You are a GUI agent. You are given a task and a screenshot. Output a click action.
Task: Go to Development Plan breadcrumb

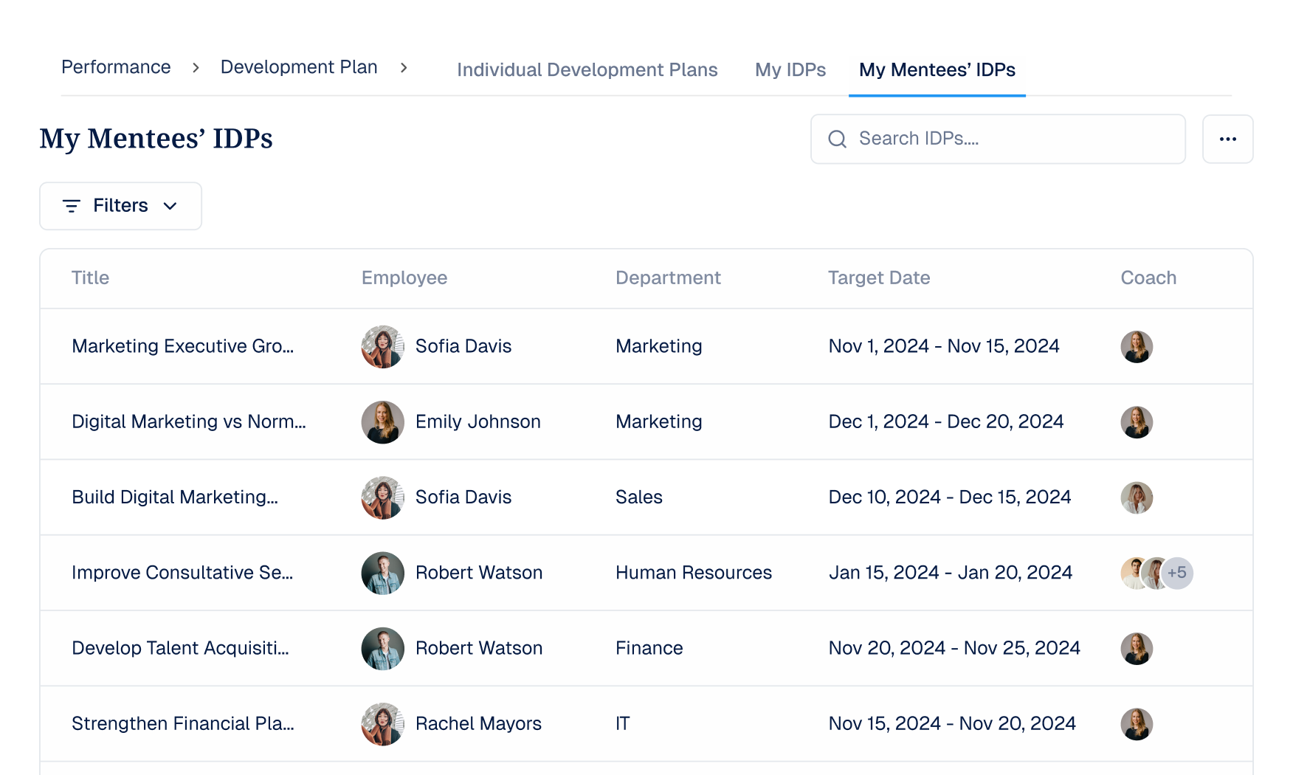pos(299,67)
